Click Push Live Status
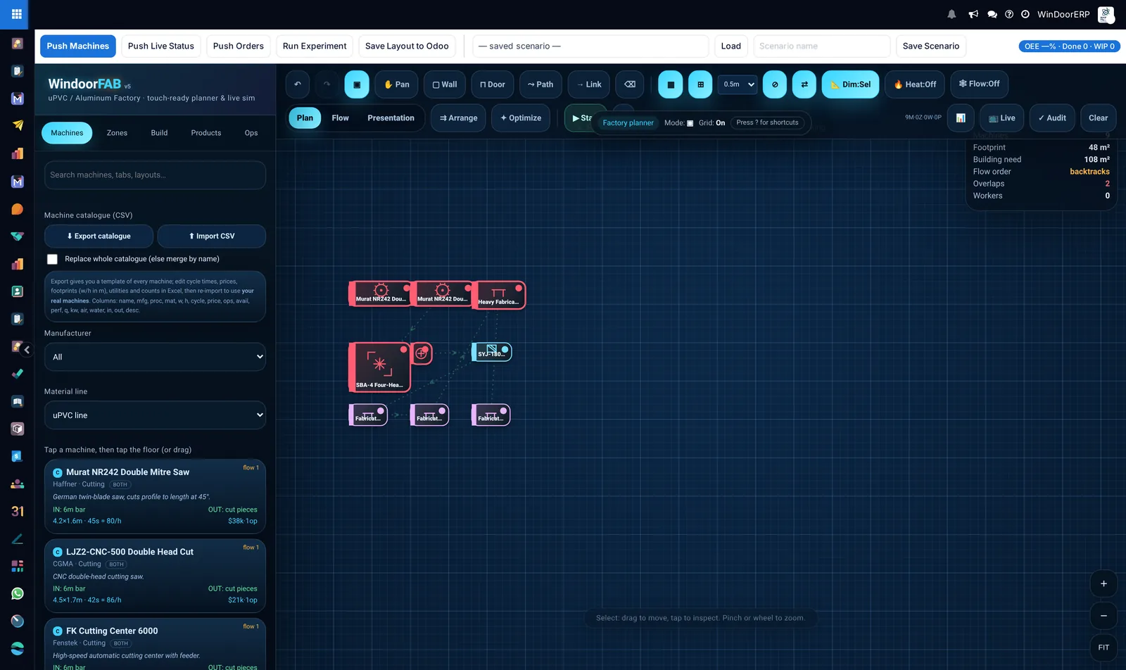The width and height of the screenshot is (1126, 670). [161, 46]
